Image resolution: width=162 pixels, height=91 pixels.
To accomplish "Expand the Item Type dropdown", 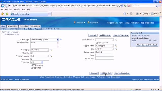I will tap(58, 40).
